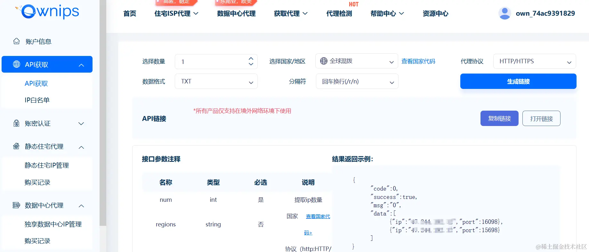Viewport: 589px width, 252px height.
Task: Click the sidebar vertical scrollbar
Action: 103,113
